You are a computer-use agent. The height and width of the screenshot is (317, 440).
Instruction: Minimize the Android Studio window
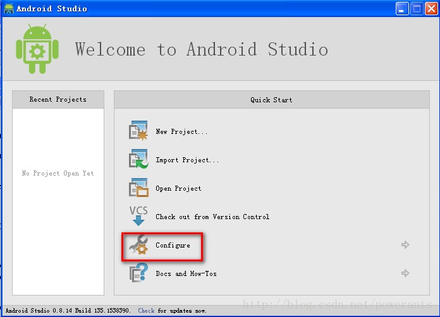click(x=402, y=9)
